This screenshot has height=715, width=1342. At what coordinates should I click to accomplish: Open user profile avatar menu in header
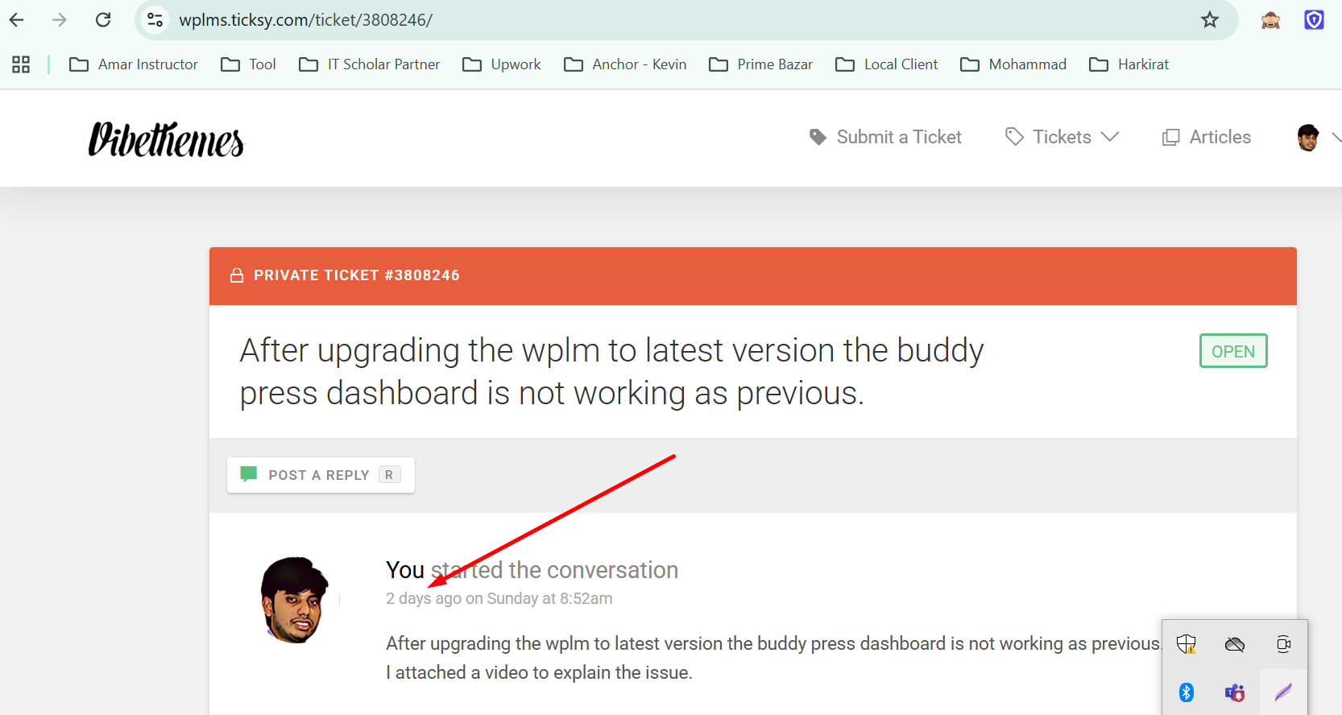click(1308, 138)
